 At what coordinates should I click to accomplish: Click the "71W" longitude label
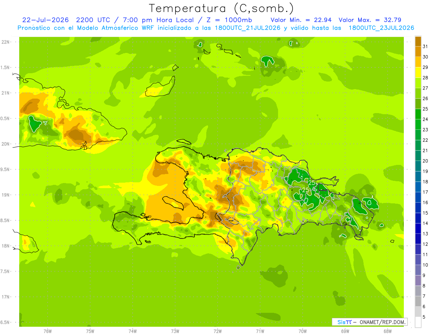[260, 331]
